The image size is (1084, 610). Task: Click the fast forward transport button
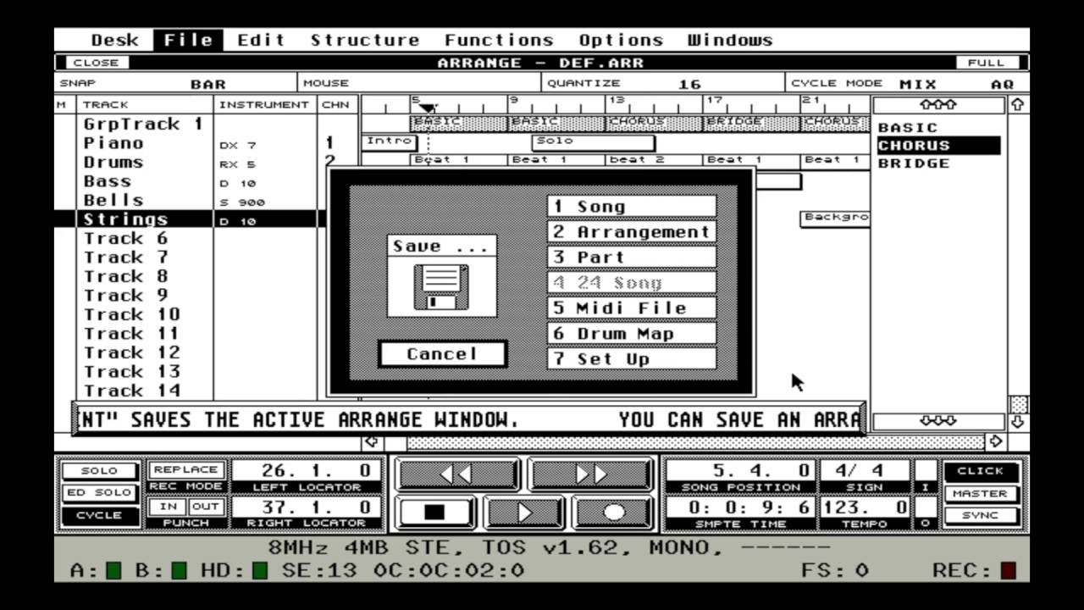point(590,474)
